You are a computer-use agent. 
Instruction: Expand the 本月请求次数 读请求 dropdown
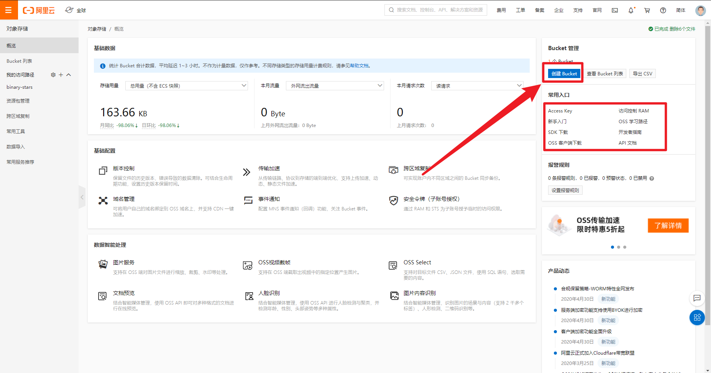point(477,86)
